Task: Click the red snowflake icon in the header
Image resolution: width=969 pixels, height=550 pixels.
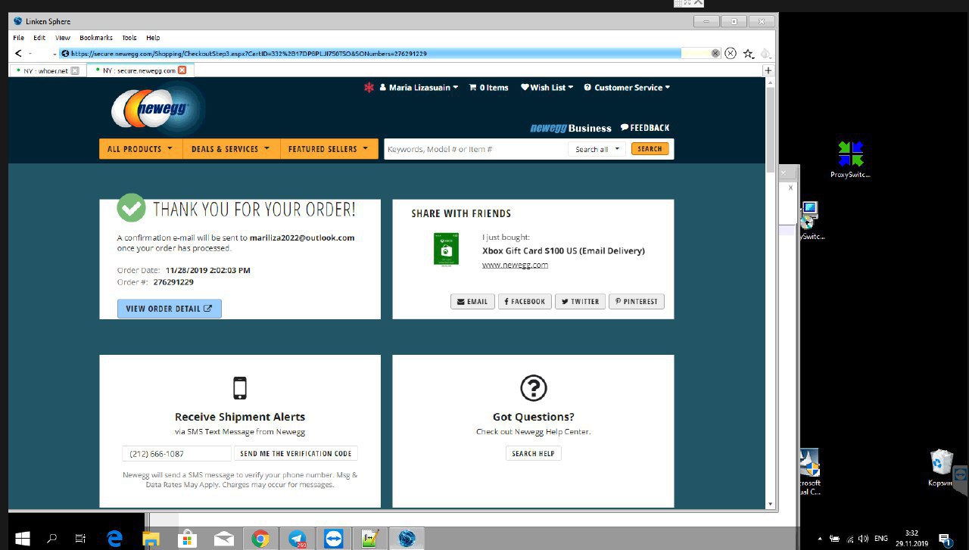Action: (x=369, y=88)
